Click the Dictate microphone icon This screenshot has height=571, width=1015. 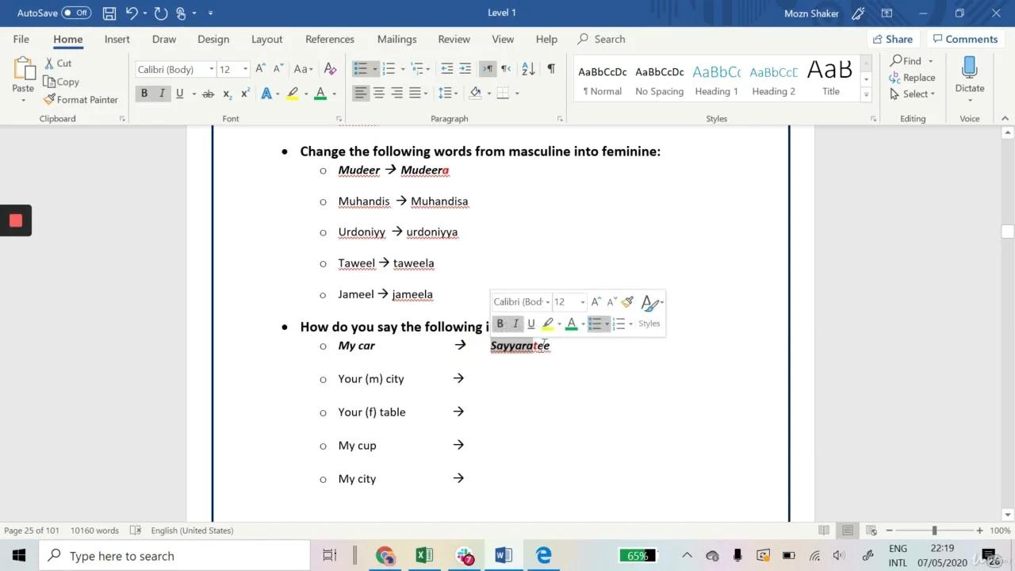pos(969,69)
